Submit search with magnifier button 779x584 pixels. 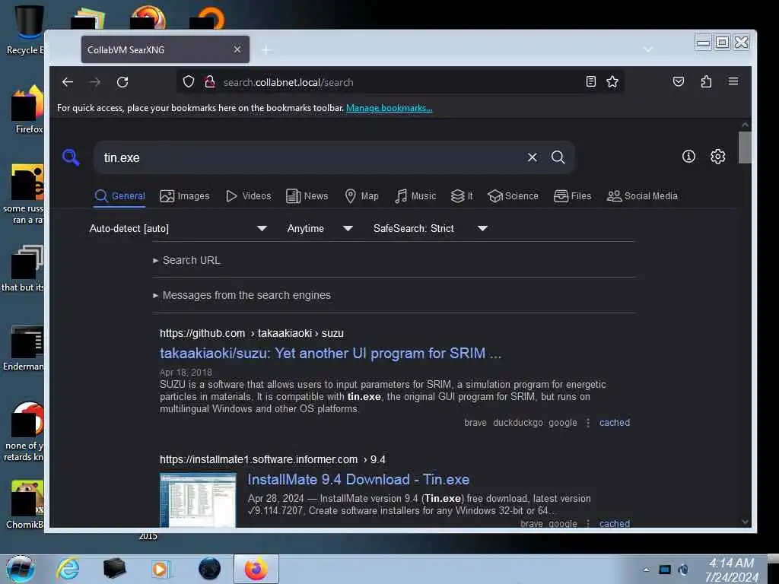click(x=558, y=157)
